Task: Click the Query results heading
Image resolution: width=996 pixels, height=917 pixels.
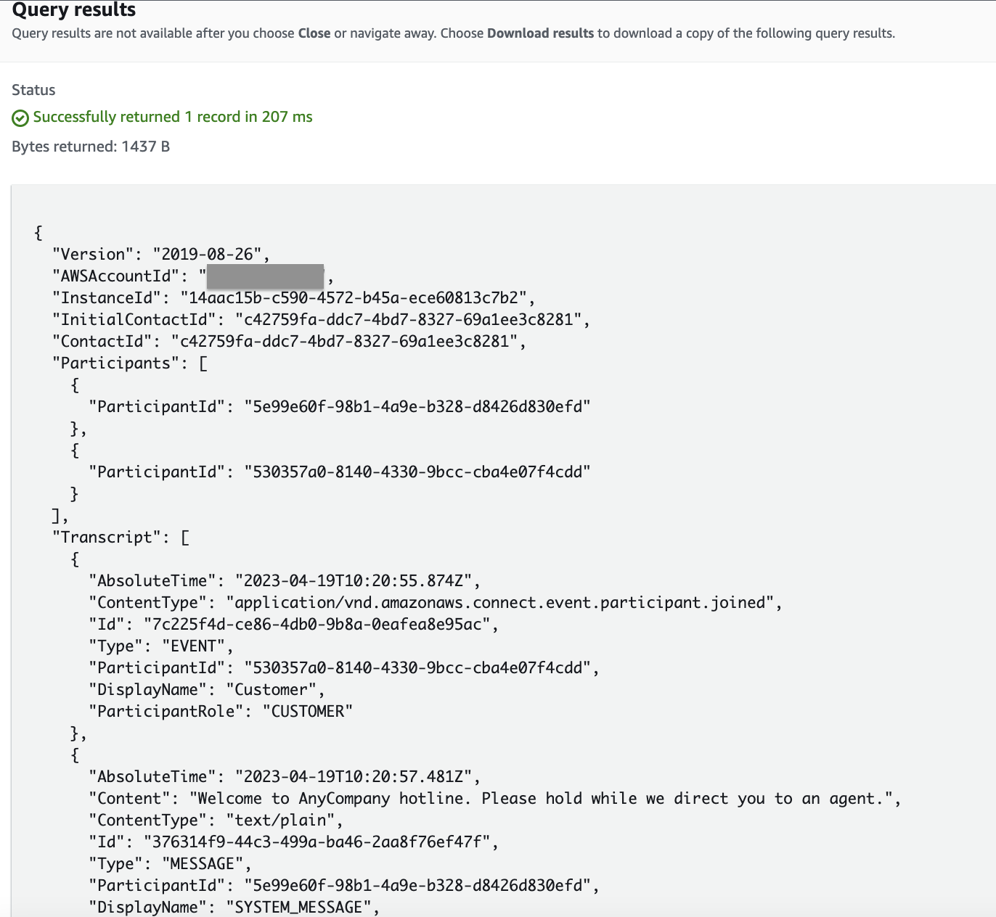Action: tap(74, 10)
